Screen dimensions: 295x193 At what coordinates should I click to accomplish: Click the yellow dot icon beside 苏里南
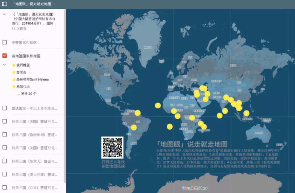[x=14, y=72]
